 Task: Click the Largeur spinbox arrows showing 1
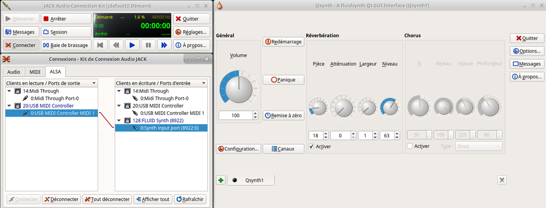coord(375,136)
